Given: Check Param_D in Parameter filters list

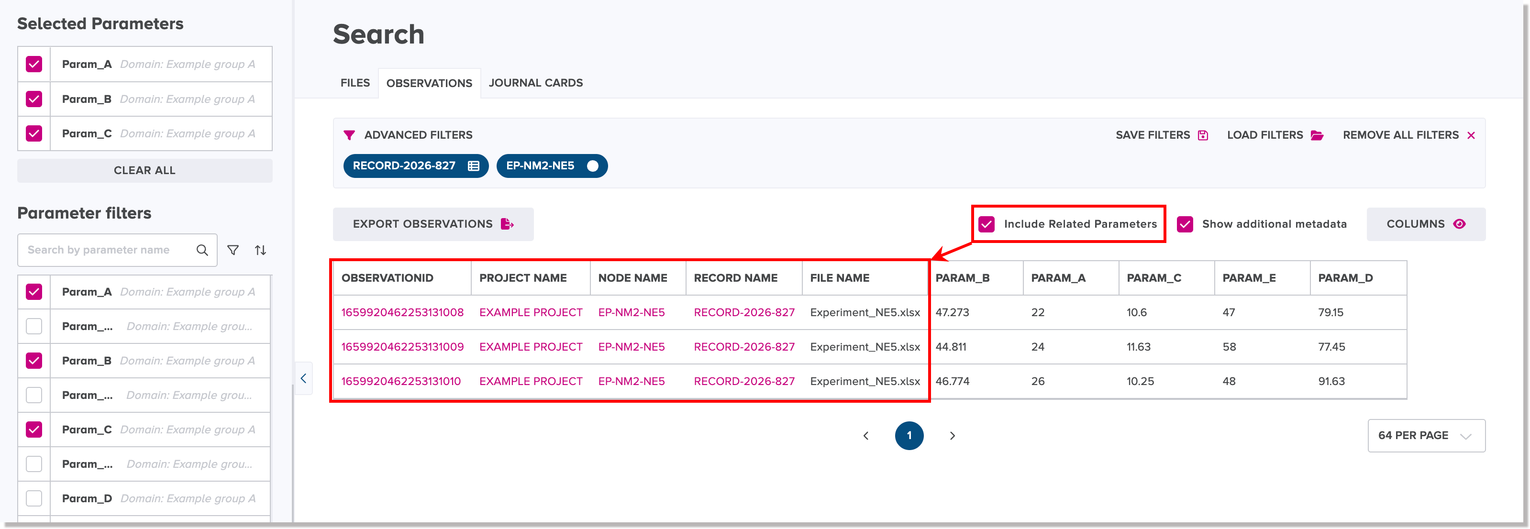Looking at the screenshot, I should (x=34, y=498).
